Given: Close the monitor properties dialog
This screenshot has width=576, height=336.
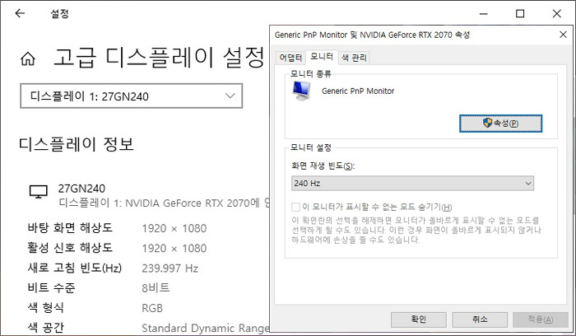Looking at the screenshot, I should [x=563, y=35].
